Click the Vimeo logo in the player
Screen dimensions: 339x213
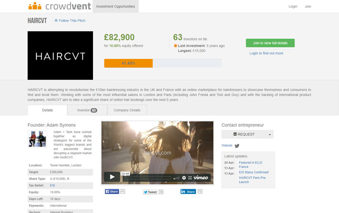[x=201, y=178]
